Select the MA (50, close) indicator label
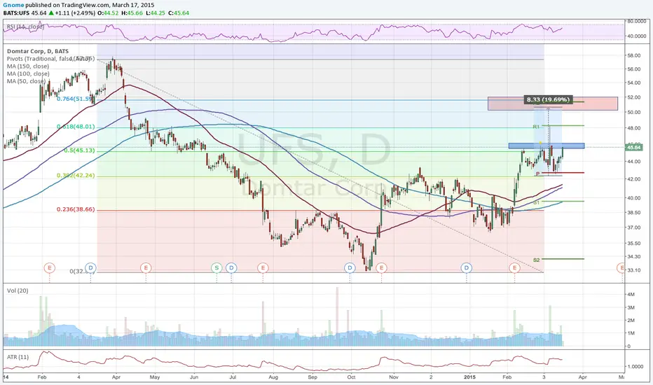Viewport: 653px width, 385px height. [x=26, y=81]
